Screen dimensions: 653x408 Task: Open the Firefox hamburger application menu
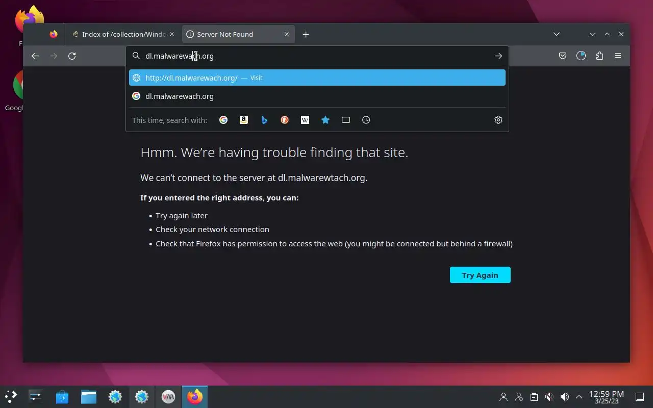[x=618, y=56]
